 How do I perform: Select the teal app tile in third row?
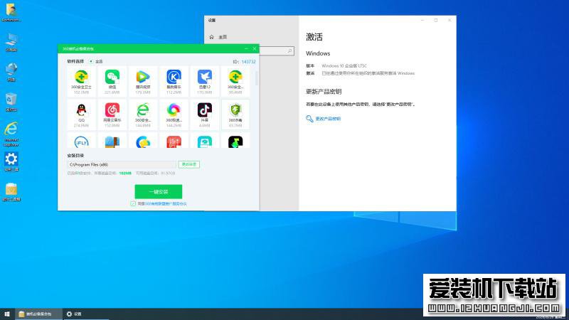tap(205, 141)
